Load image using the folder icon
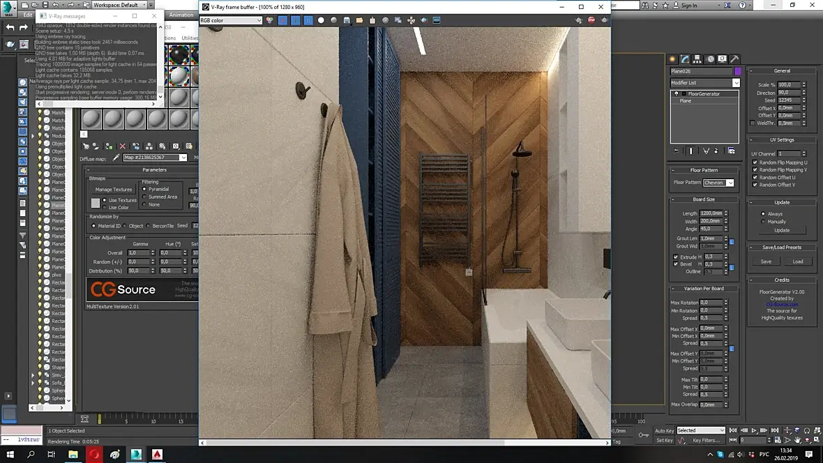This screenshot has height=463, width=823. point(359,20)
